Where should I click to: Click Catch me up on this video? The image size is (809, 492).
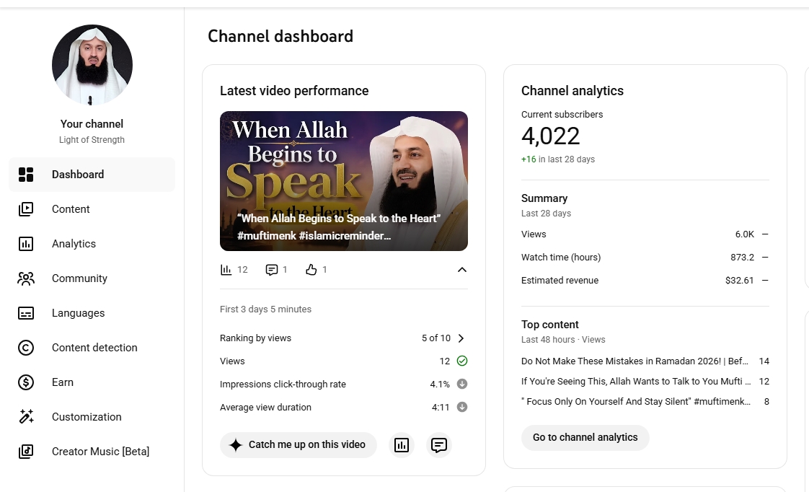point(299,445)
